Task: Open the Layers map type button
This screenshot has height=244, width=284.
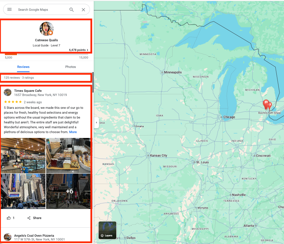Action: click(107, 230)
